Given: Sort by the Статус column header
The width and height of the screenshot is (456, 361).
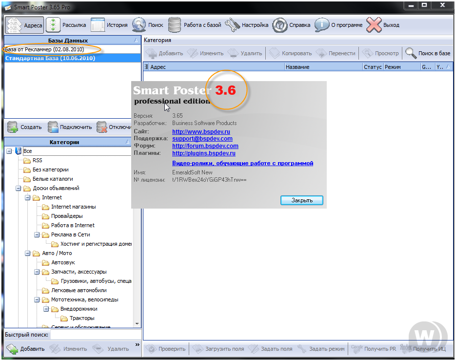Looking at the screenshot, I should coord(373,67).
